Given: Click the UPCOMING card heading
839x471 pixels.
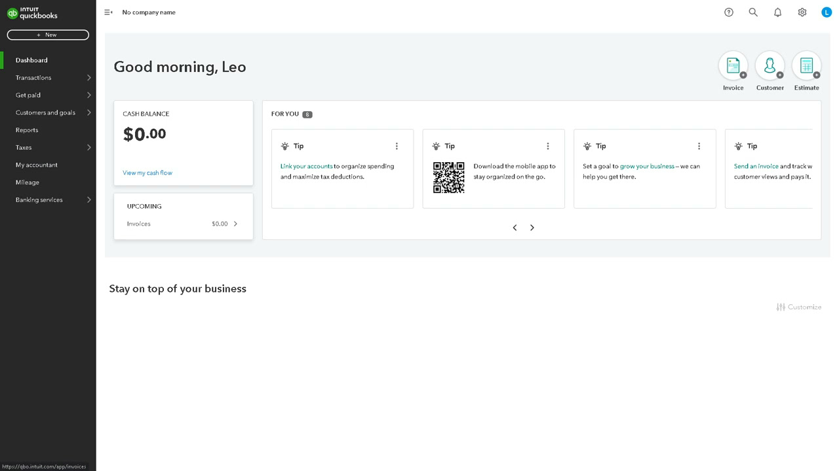Looking at the screenshot, I should click(x=144, y=206).
